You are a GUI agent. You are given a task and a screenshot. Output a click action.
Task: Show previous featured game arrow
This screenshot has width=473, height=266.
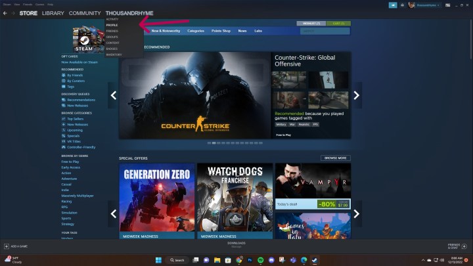tap(114, 95)
